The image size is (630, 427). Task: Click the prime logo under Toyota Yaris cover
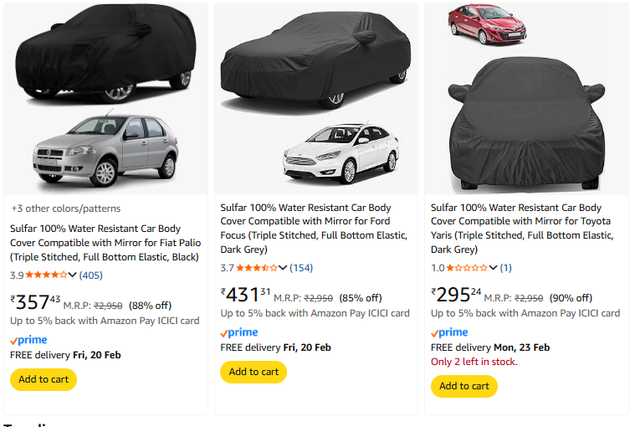449,333
